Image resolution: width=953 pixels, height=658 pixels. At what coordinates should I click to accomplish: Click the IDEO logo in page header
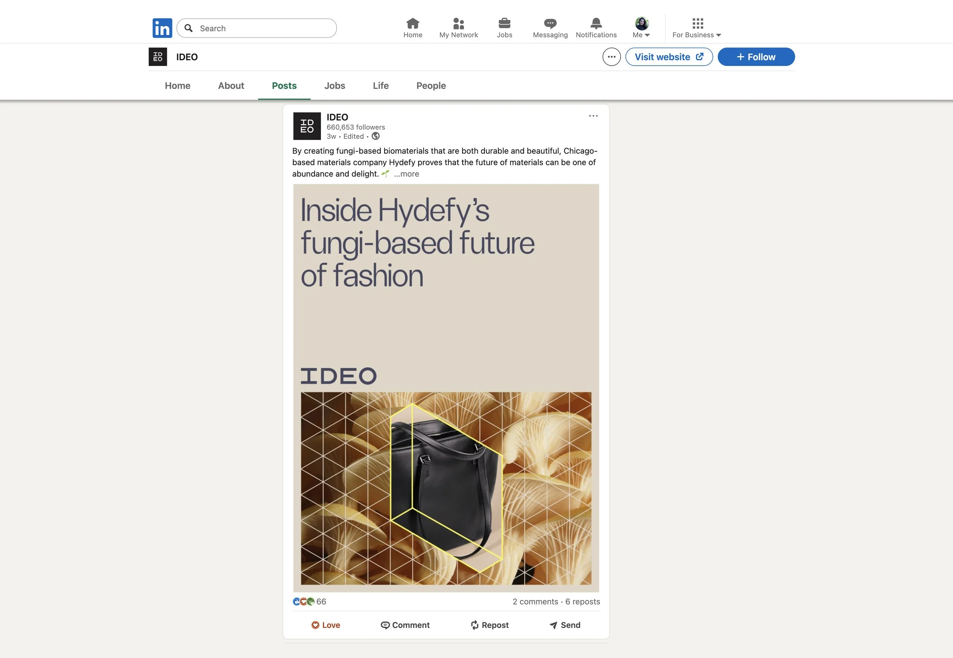(x=158, y=57)
